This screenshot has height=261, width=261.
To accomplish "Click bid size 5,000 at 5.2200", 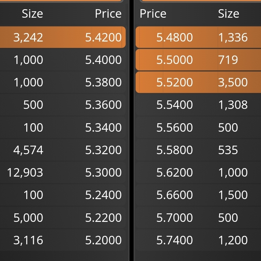I will pyautogui.click(x=28, y=217).
